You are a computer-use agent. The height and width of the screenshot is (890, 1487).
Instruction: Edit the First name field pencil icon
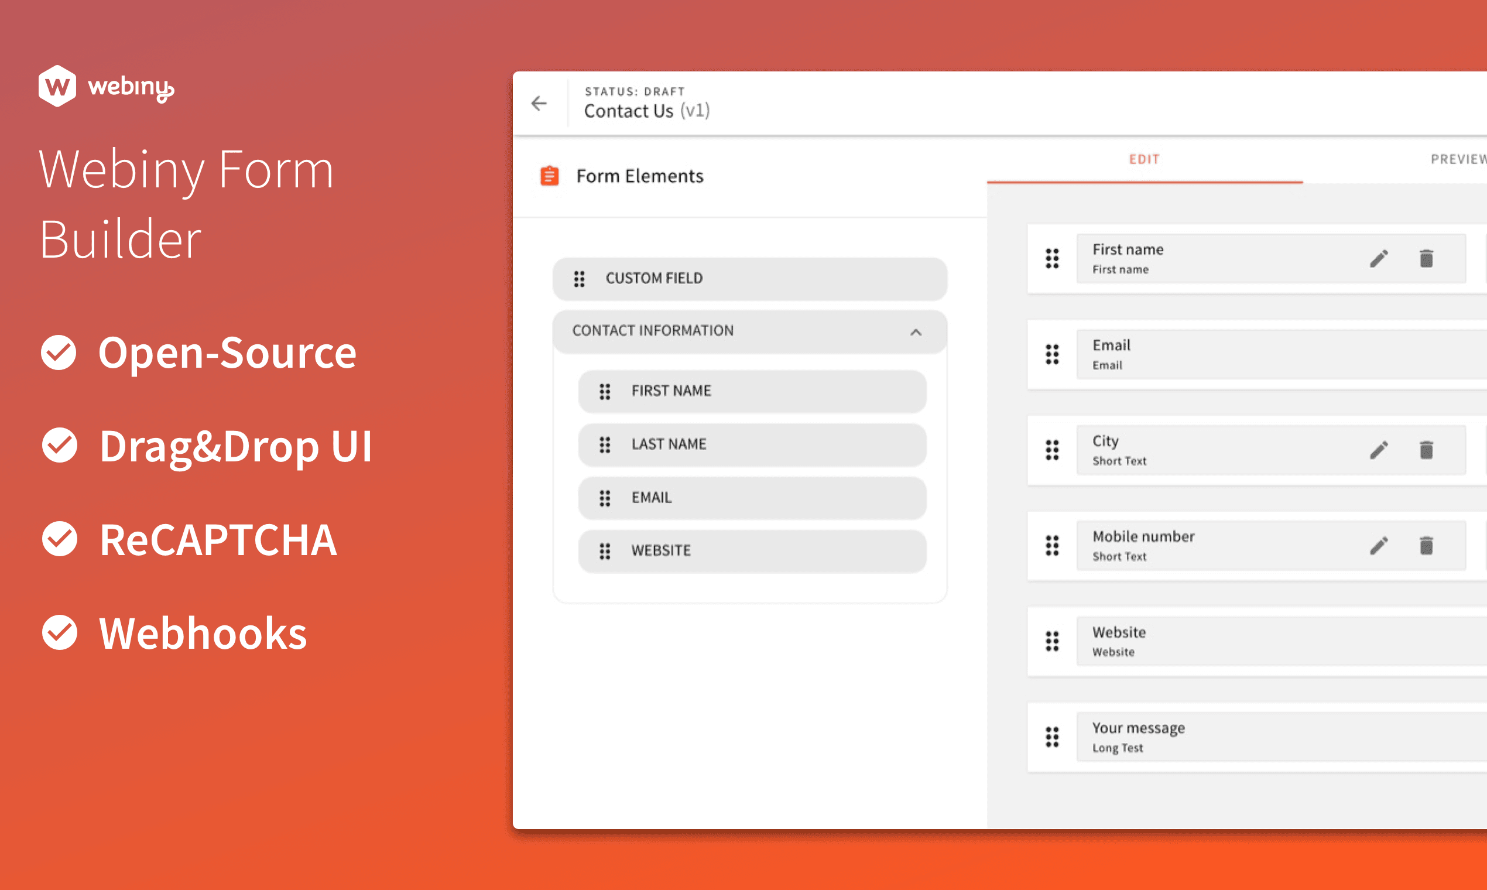1378,259
